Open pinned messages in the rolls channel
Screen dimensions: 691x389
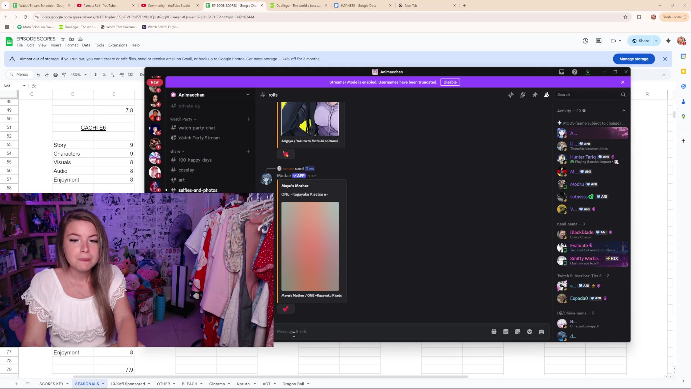pos(535,94)
